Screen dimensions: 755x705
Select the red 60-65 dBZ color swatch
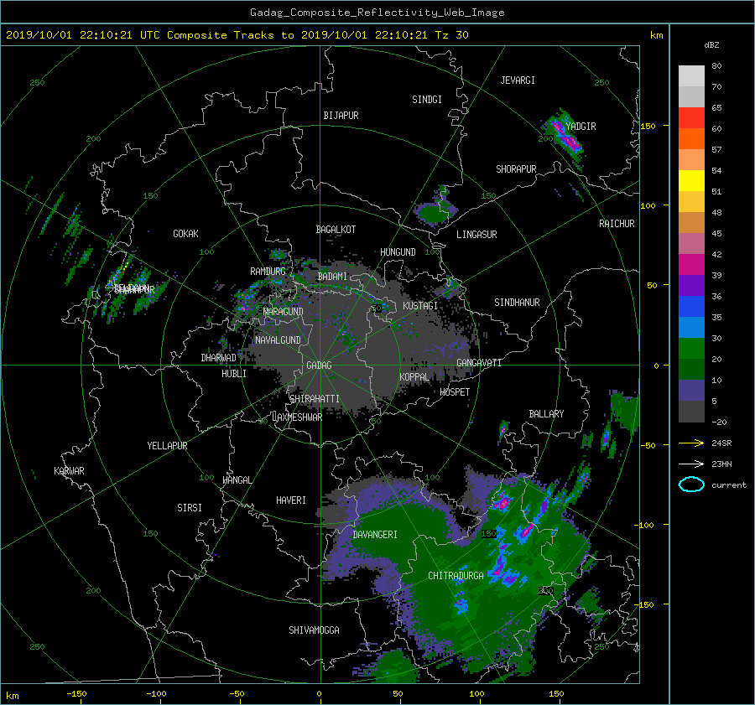(x=691, y=117)
